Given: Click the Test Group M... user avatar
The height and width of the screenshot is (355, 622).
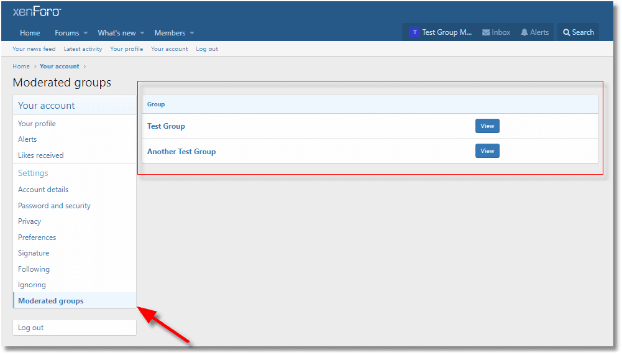Looking at the screenshot, I should coord(414,32).
